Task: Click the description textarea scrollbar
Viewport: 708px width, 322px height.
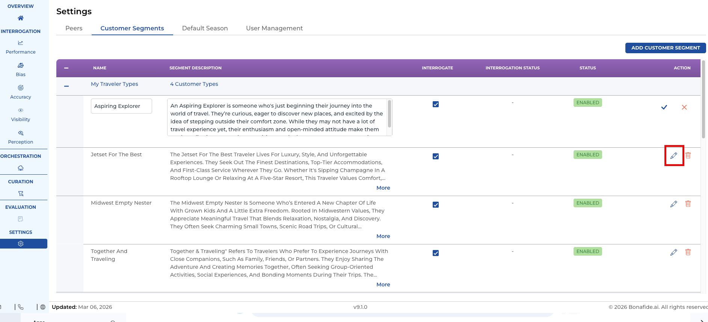Action: click(389, 114)
